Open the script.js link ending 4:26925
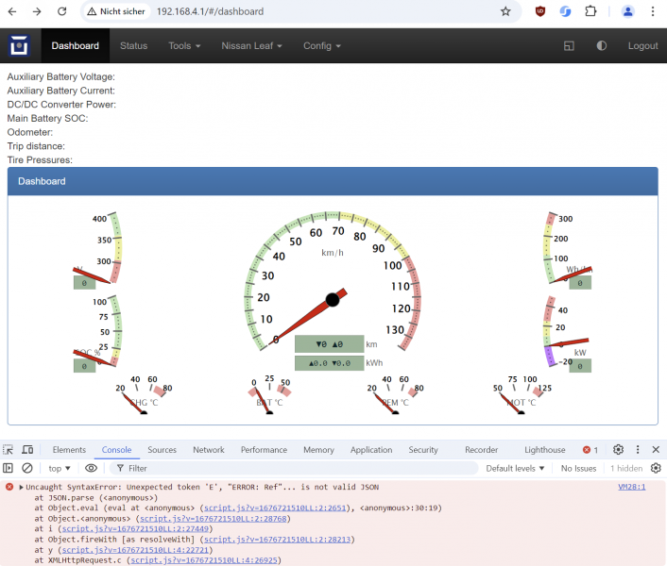The image size is (667, 566). 204,560
